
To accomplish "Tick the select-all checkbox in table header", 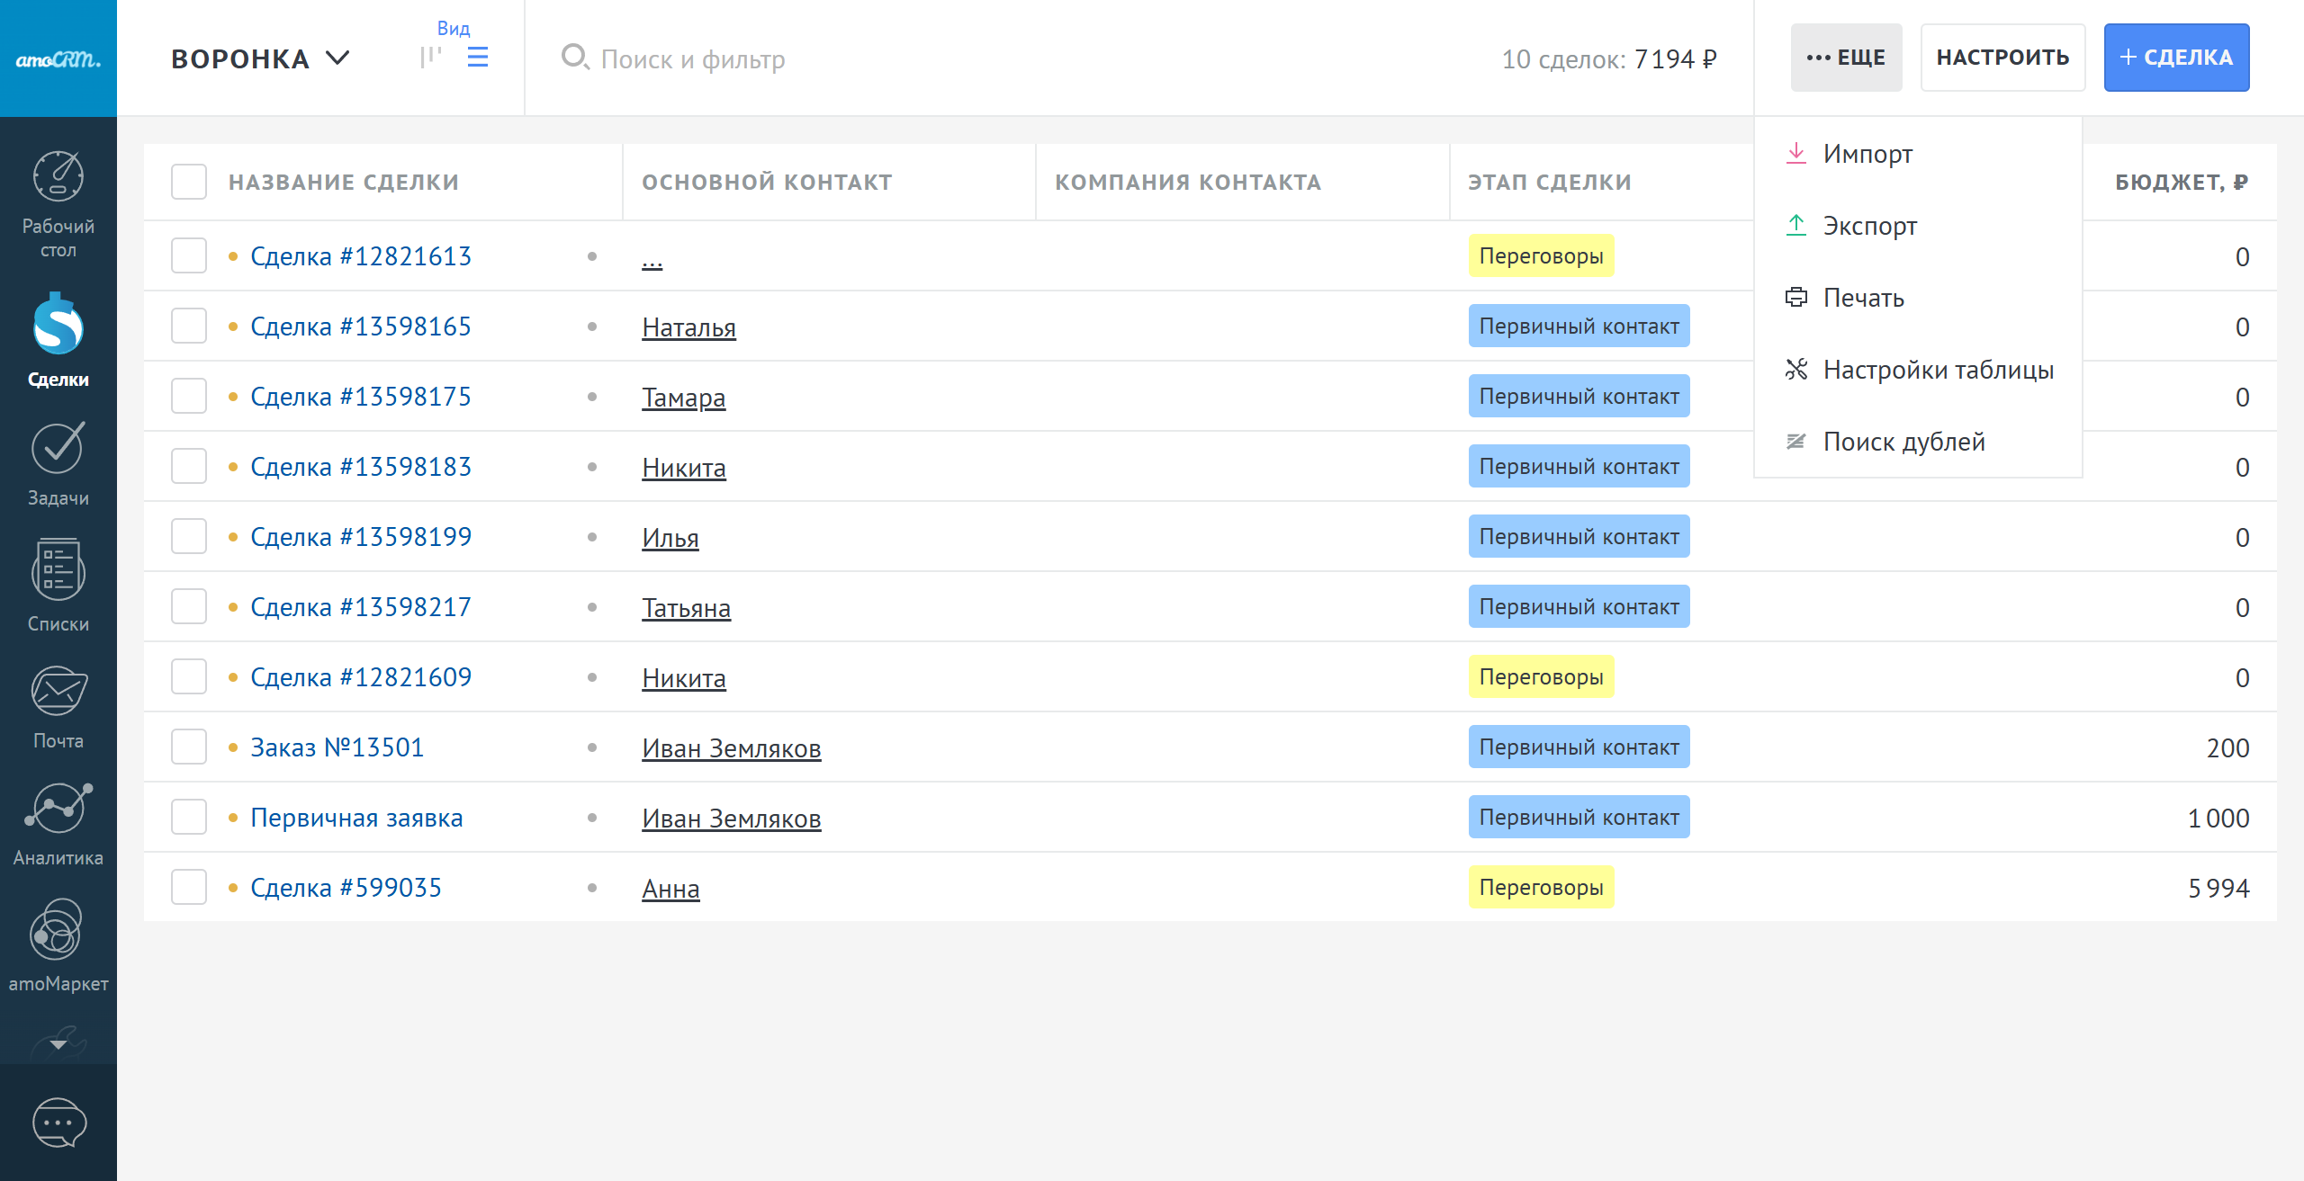I will click(x=189, y=182).
